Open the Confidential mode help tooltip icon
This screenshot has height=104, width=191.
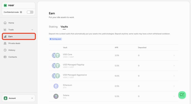[21, 12]
